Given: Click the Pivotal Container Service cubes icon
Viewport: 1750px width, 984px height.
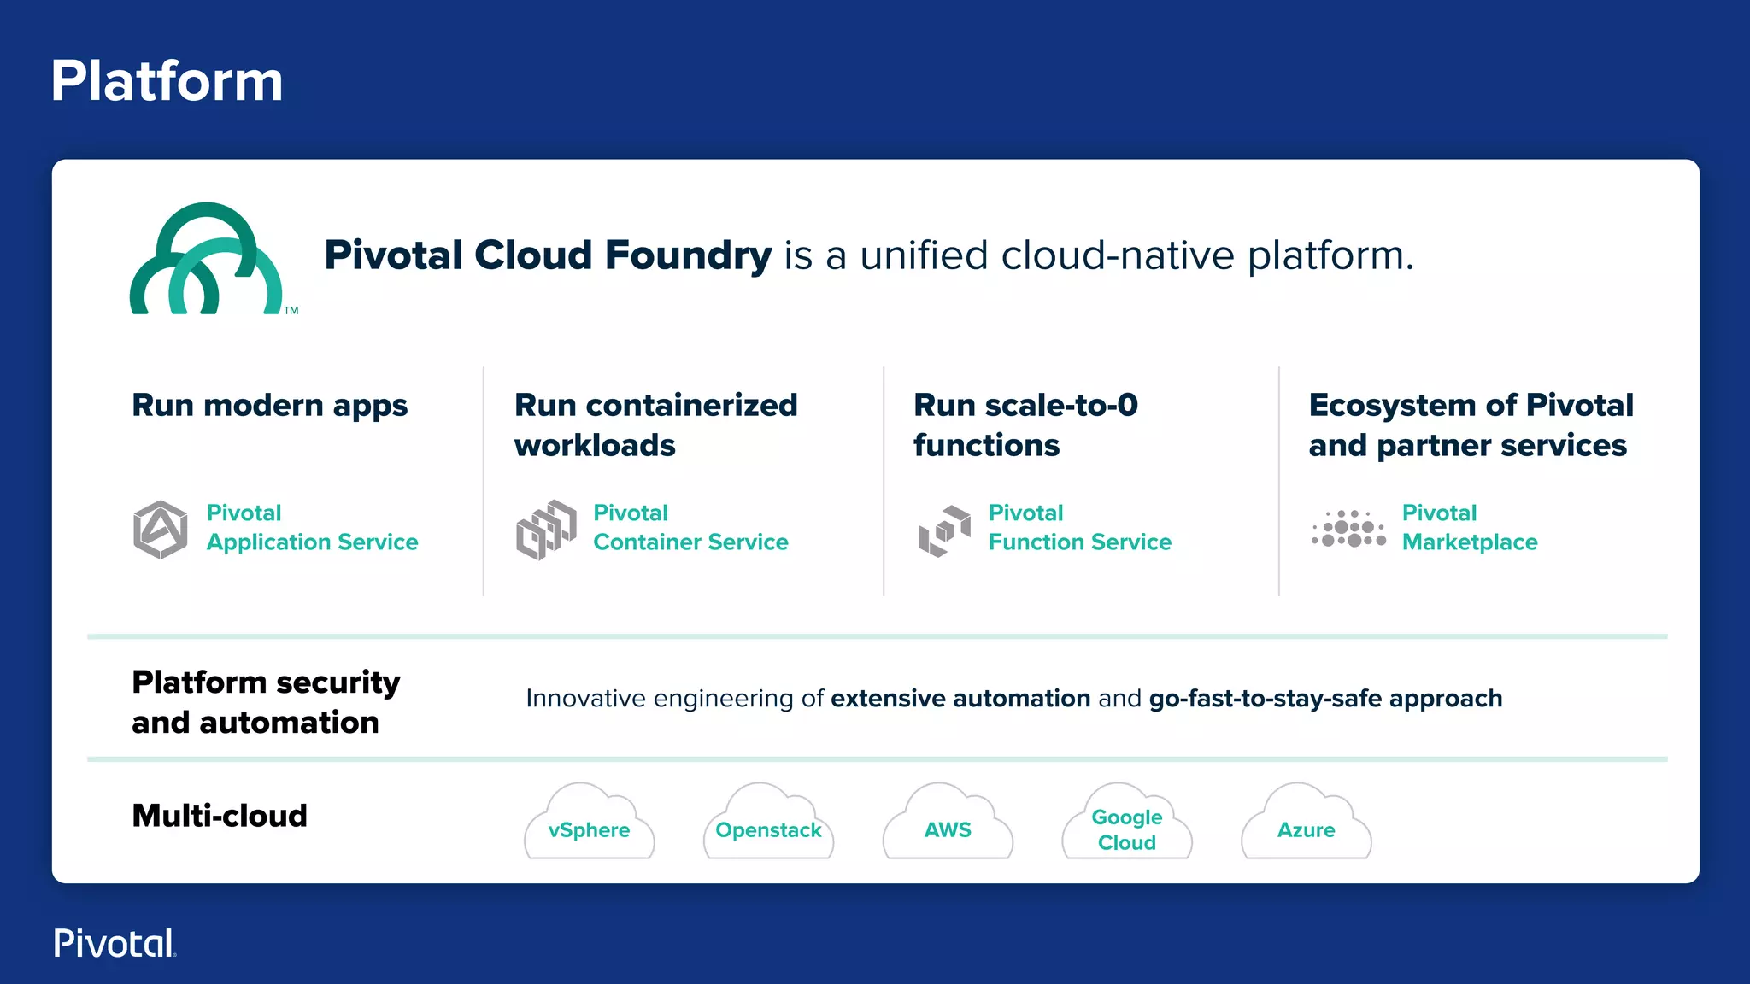Looking at the screenshot, I should pyautogui.click(x=546, y=530).
